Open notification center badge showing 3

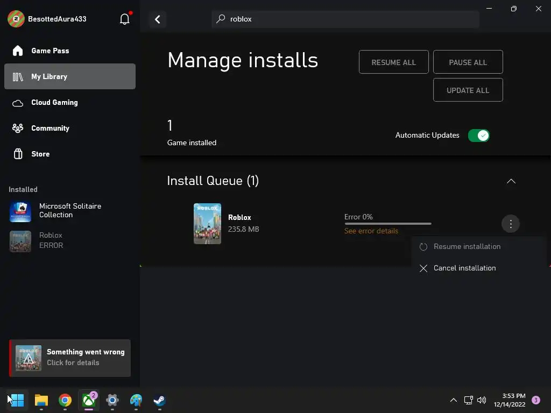[x=536, y=400]
